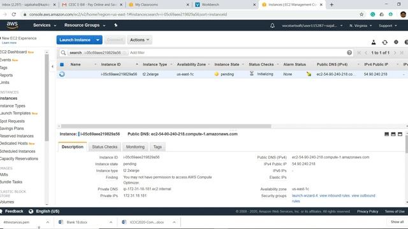The width and height of the screenshot is (408, 229).
Task: Open Instance Types in sidebar
Action: (x=13, y=106)
